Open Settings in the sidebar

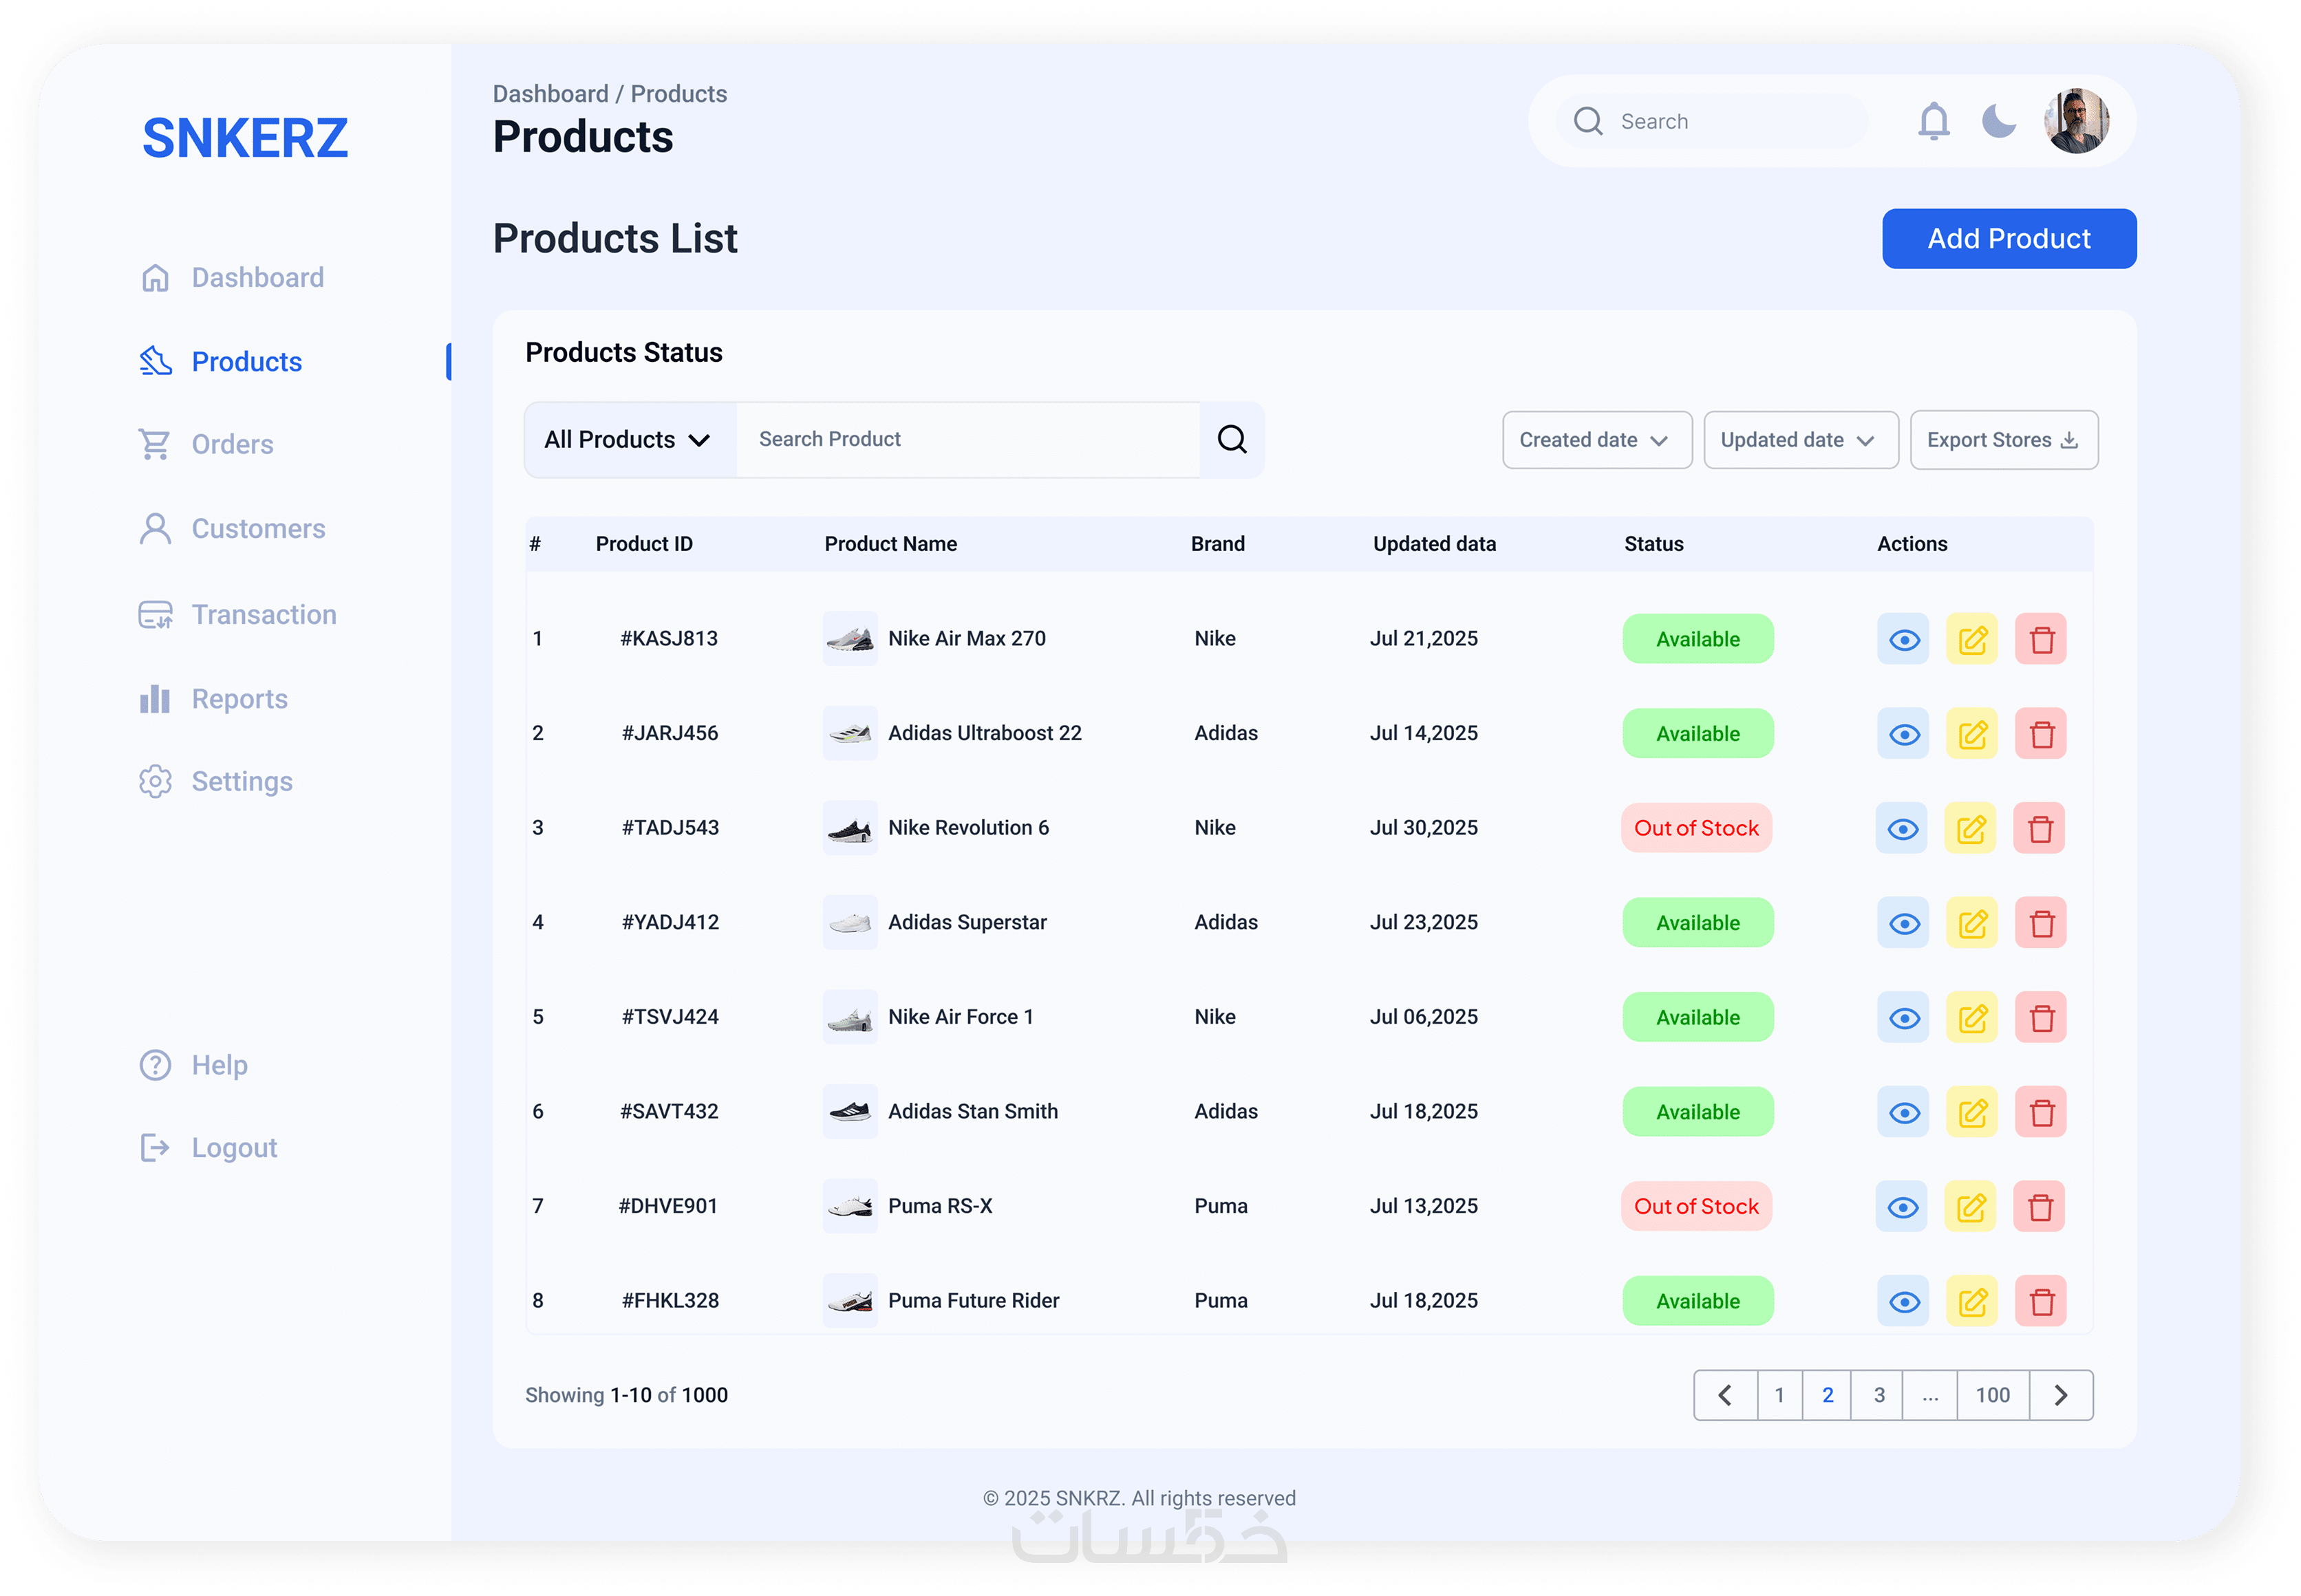pyautogui.click(x=216, y=781)
